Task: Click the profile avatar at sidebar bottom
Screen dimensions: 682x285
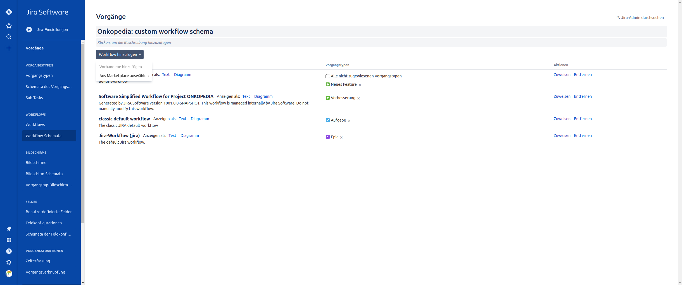Action: pyautogui.click(x=9, y=273)
